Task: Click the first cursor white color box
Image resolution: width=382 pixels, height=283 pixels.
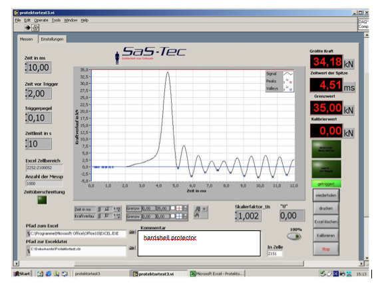Action: coord(173,208)
